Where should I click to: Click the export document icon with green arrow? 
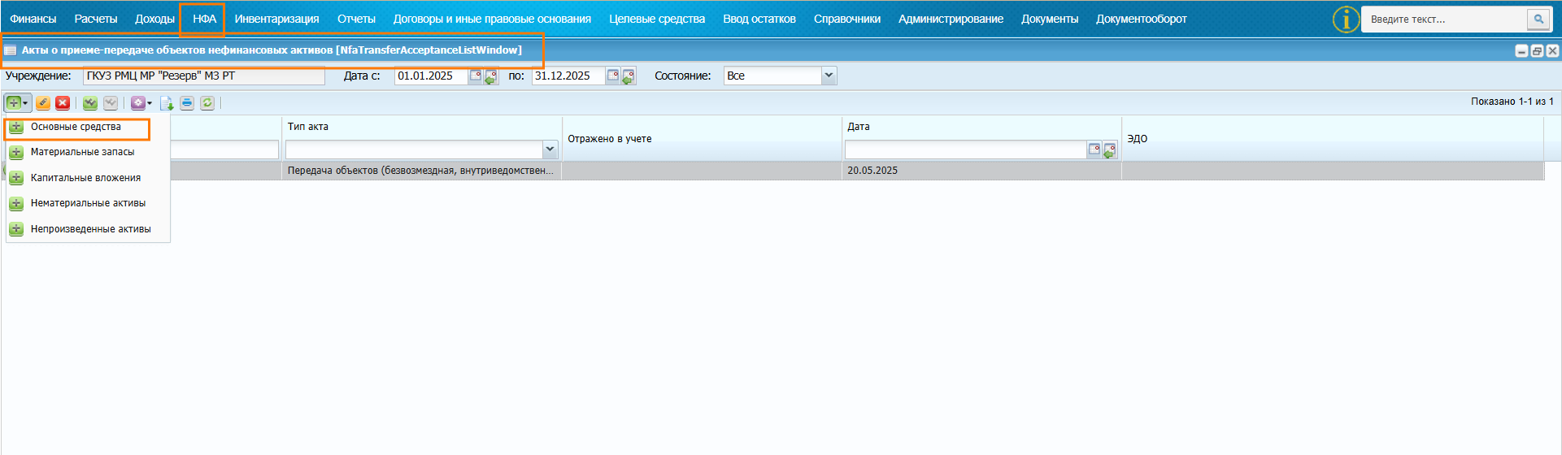167,103
